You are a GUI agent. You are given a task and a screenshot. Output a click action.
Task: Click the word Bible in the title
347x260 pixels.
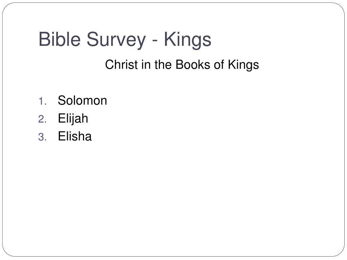(x=60, y=39)
